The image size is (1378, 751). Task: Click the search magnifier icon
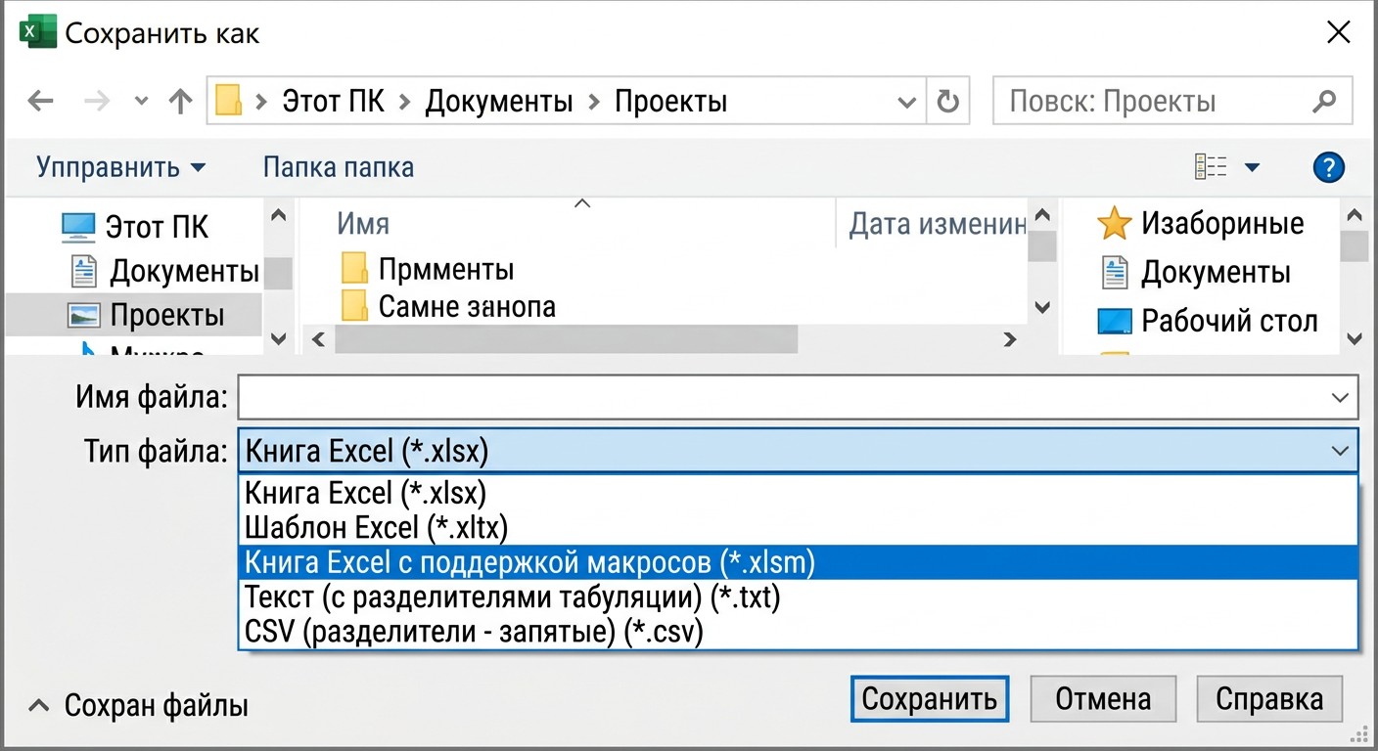point(1323,101)
